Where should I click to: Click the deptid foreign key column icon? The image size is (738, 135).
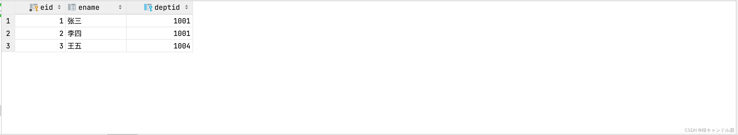(x=148, y=7)
